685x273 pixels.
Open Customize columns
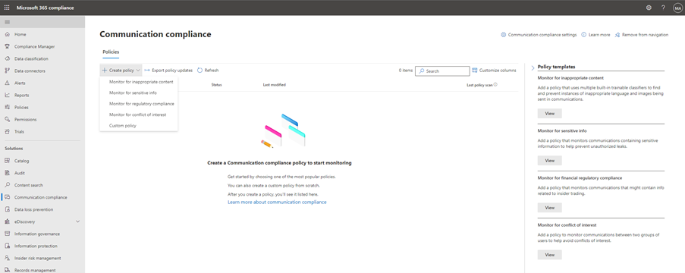(494, 71)
